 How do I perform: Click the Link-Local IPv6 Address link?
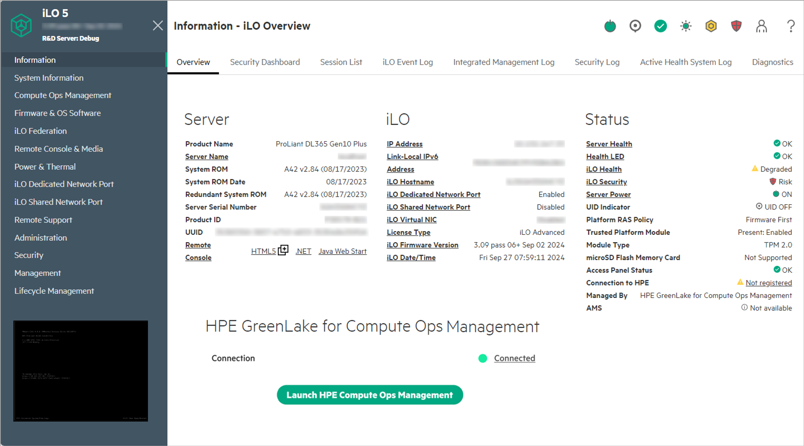pos(412,163)
